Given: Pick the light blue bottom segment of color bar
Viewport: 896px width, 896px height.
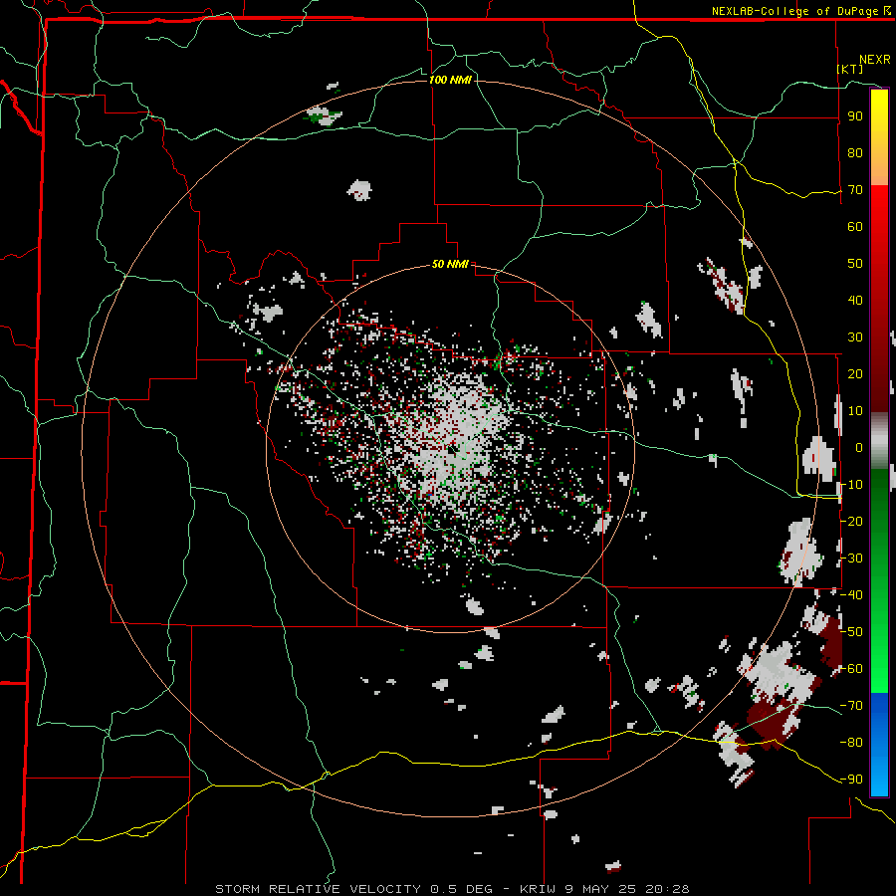Looking at the screenshot, I should pyautogui.click(x=879, y=778).
